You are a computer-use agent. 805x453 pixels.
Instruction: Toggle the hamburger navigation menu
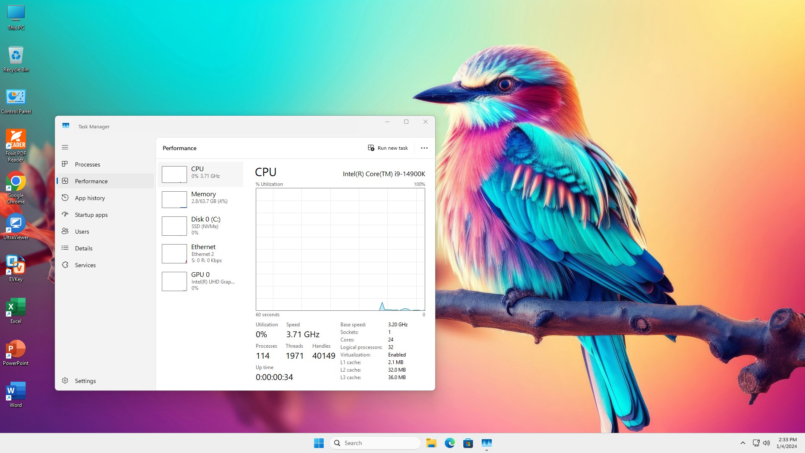pyautogui.click(x=65, y=147)
